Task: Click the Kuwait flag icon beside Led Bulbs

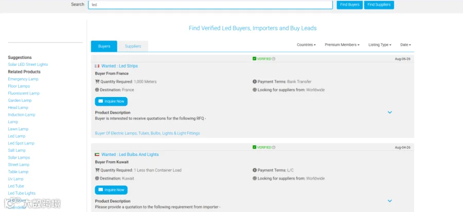Action: click(97, 155)
